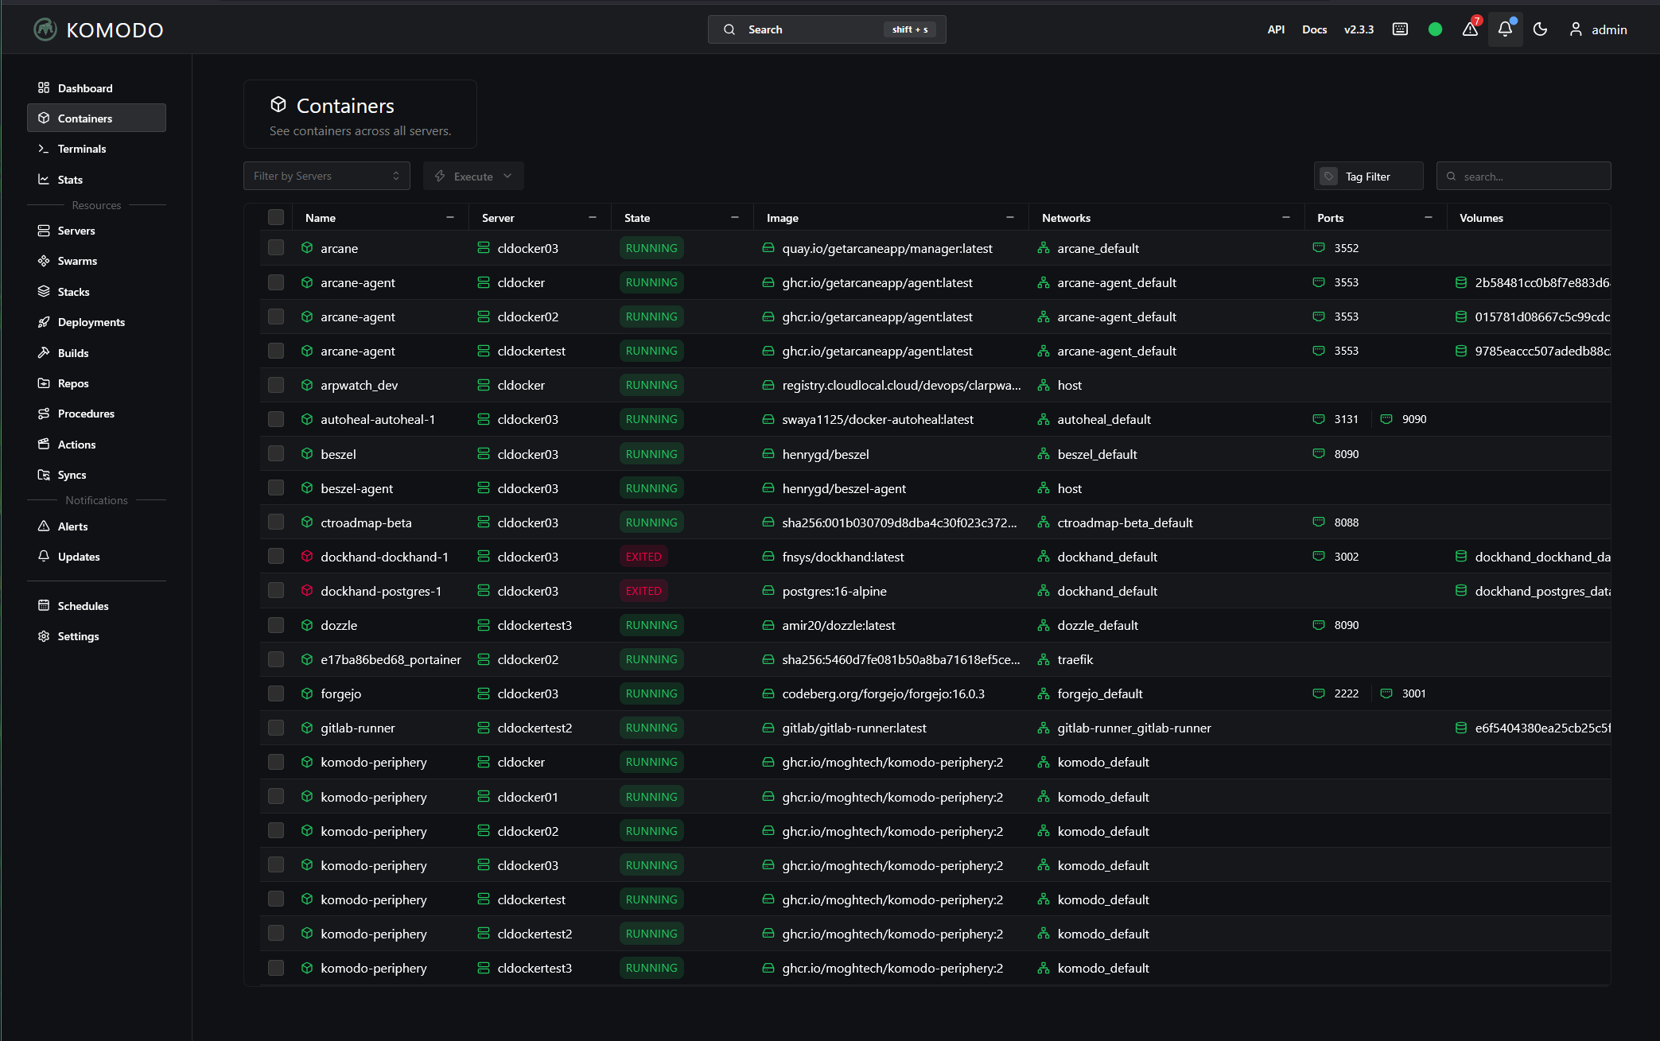1660x1041 pixels.
Task: Collapse the Ports column using its minus icon
Action: click(1429, 217)
